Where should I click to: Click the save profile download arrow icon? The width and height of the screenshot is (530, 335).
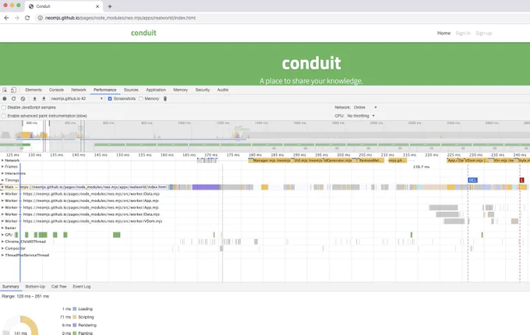pyautogui.click(x=44, y=99)
